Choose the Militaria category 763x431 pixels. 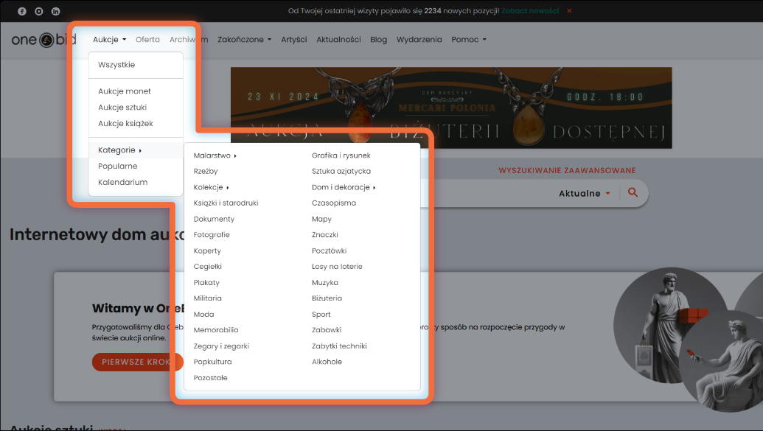point(207,298)
